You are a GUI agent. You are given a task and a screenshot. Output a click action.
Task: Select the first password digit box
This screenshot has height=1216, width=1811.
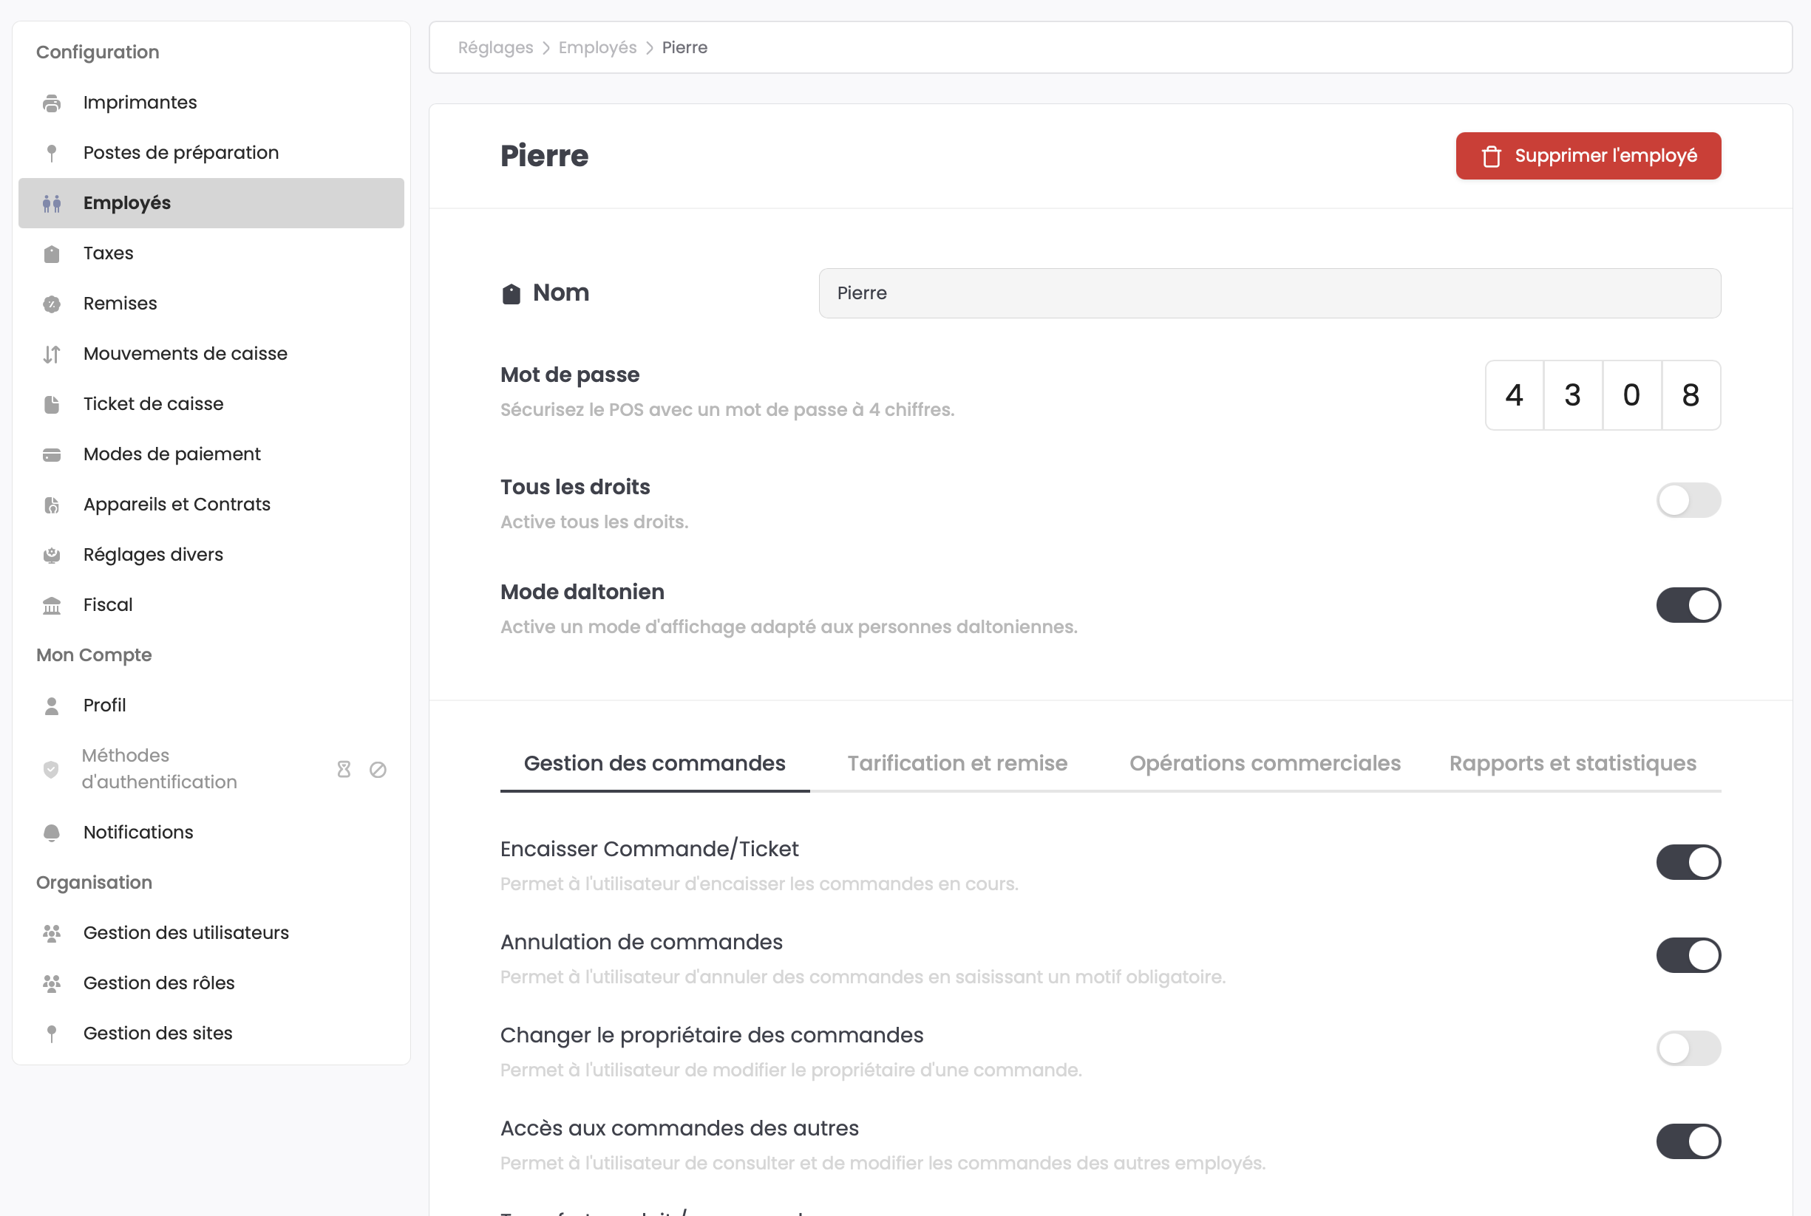pos(1513,395)
